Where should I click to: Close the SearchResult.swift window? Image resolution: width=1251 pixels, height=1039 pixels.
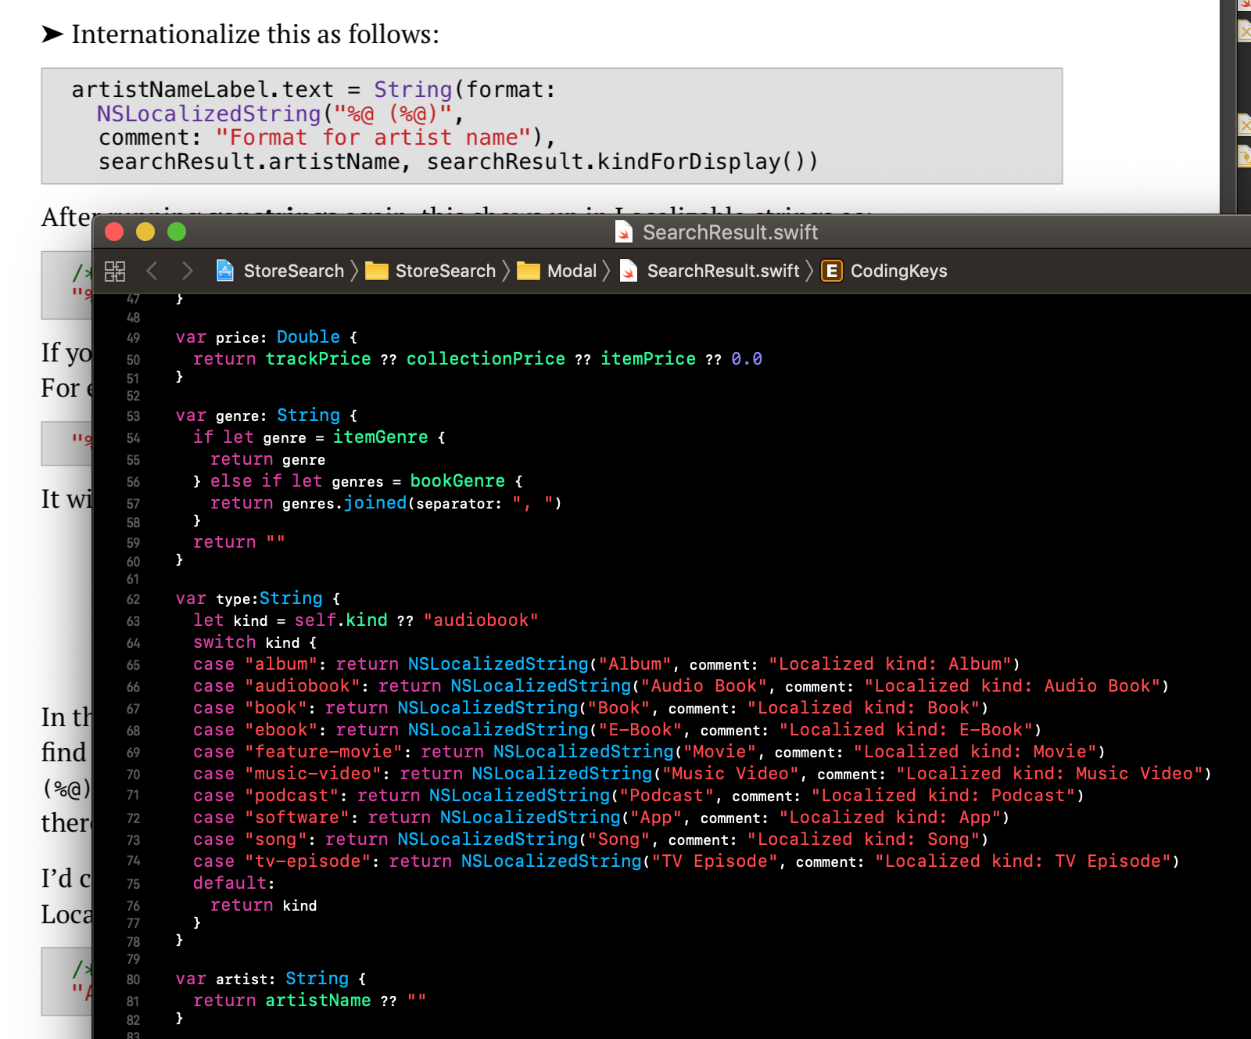[x=114, y=232]
